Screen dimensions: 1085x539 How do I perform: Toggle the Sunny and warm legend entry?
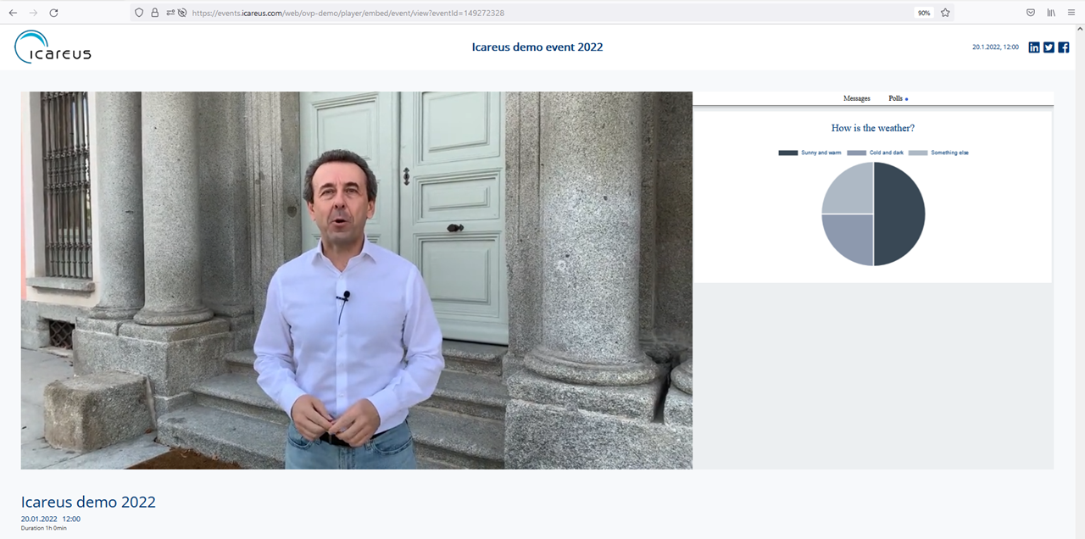(x=810, y=153)
